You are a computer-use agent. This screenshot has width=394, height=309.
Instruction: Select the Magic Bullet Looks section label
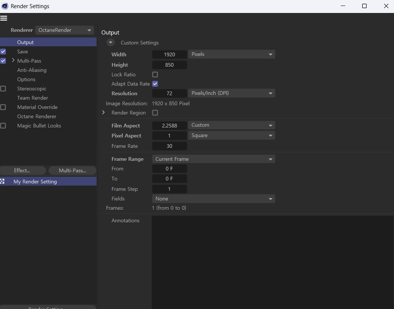[39, 126]
